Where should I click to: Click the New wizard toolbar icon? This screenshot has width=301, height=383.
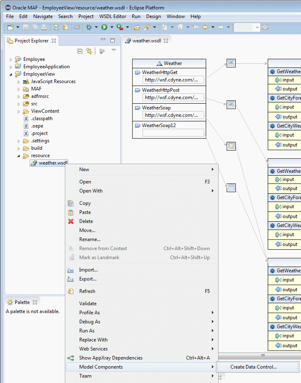pos(10,27)
